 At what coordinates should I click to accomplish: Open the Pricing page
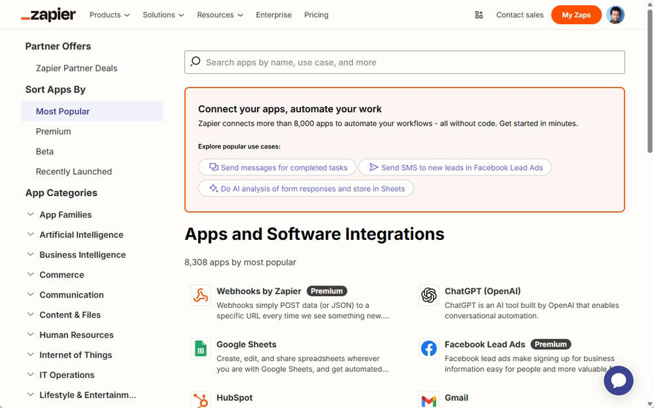316,15
